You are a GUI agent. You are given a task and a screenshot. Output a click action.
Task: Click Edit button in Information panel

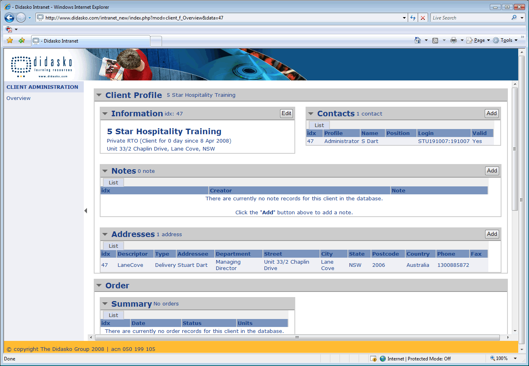(286, 114)
